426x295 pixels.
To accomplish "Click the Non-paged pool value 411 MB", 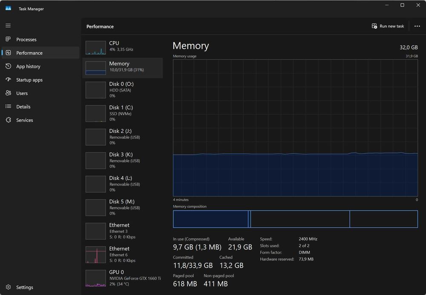I will pos(216,284).
